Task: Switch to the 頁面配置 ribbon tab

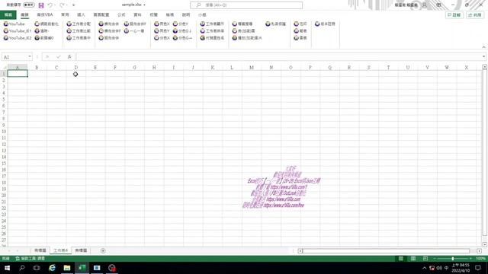Action: click(x=101, y=15)
